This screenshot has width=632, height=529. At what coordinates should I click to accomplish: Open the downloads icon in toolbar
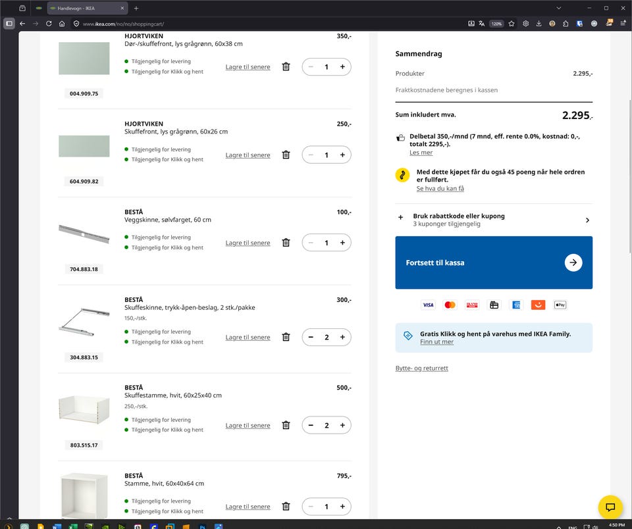(539, 24)
